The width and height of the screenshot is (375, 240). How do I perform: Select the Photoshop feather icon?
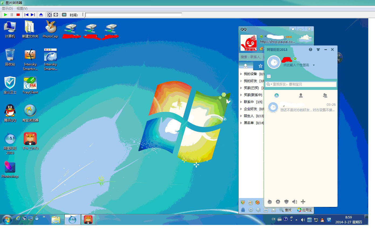10,170
